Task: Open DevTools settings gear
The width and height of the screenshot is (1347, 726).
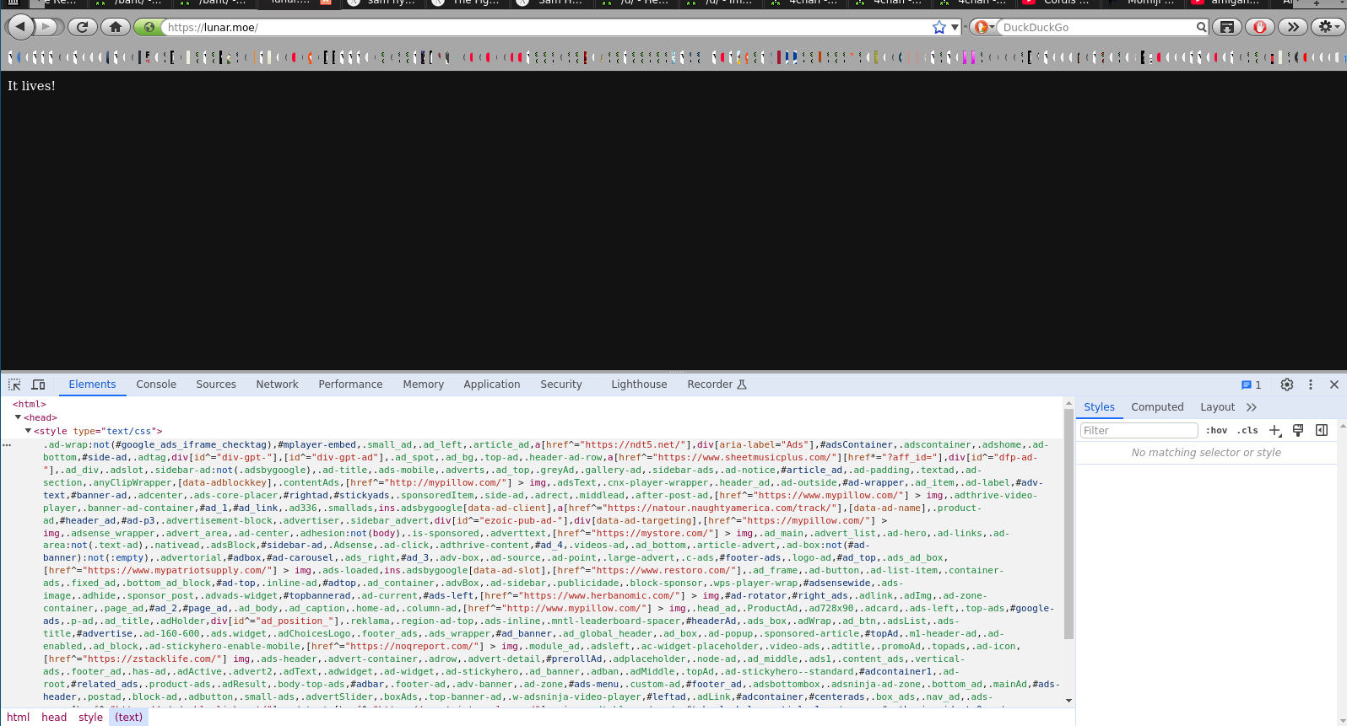Action: 1286,385
